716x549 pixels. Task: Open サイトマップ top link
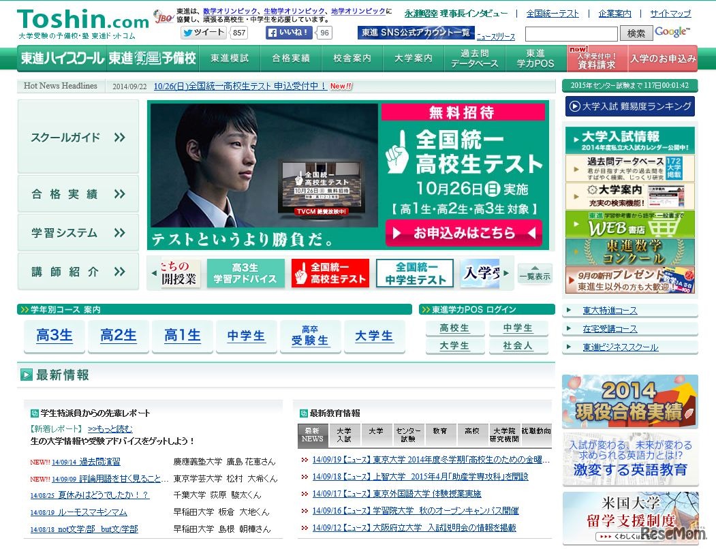coord(670,14)
